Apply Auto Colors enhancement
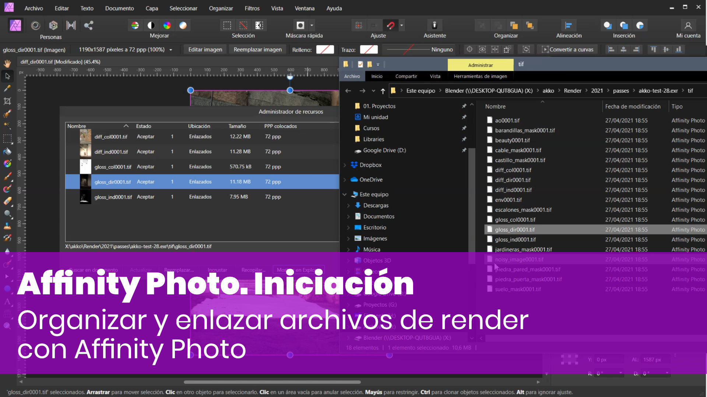 tap(167, 25)
